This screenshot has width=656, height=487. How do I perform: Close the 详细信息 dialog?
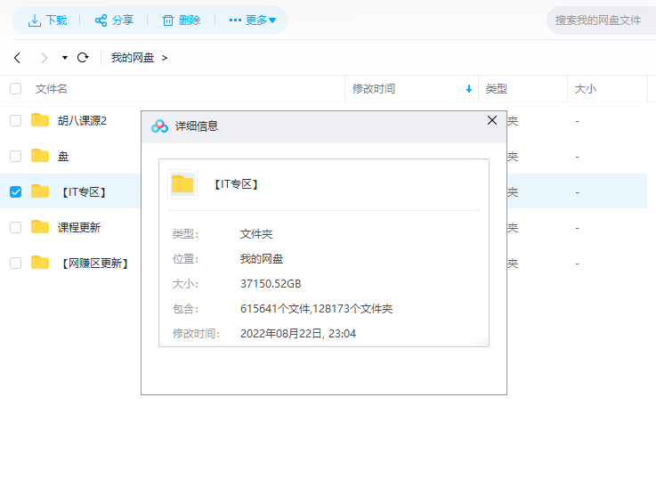tap(492, 120)
